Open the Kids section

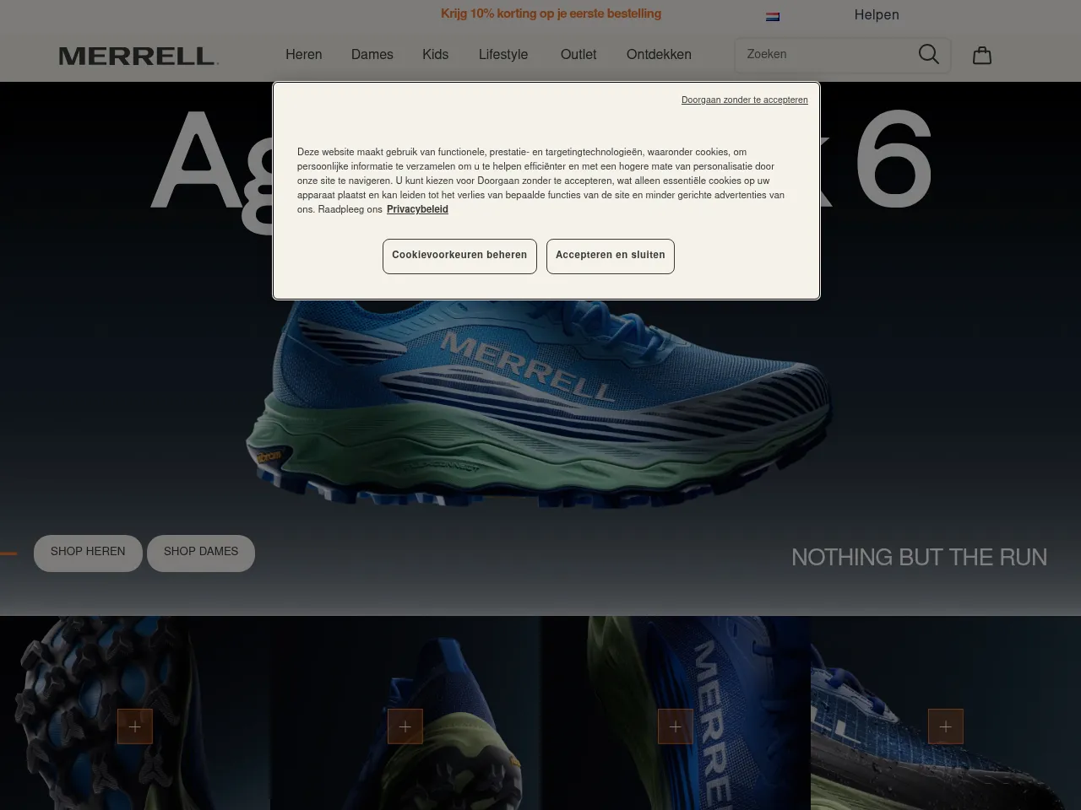tap(435, 54)
